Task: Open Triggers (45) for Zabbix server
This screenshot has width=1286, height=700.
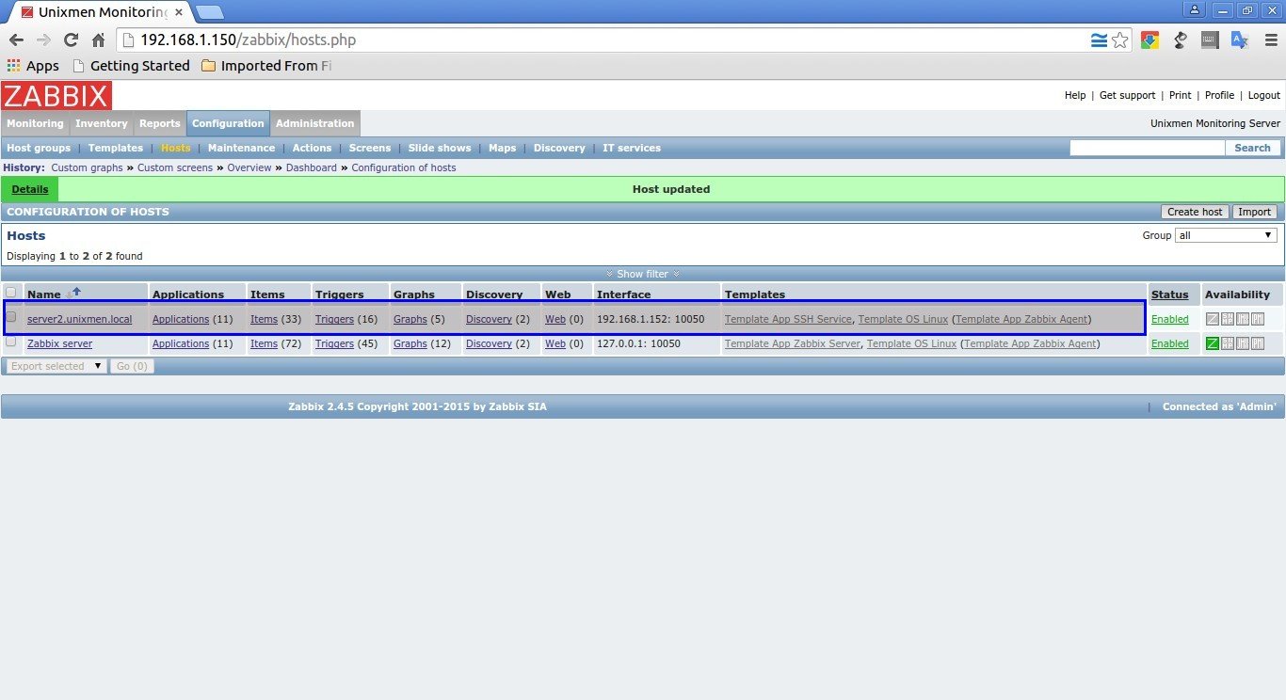Action: [x=334, y=343]
